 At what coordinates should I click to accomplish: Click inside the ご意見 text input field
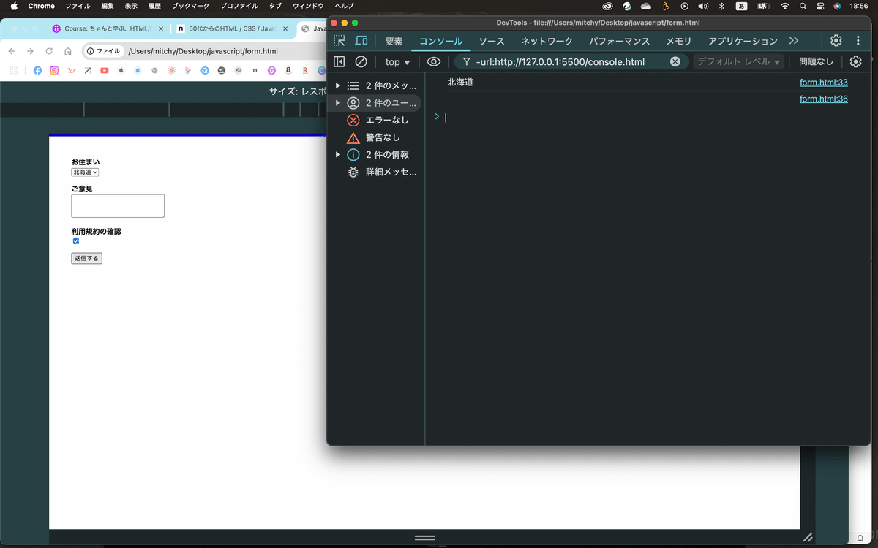point(117,205)
